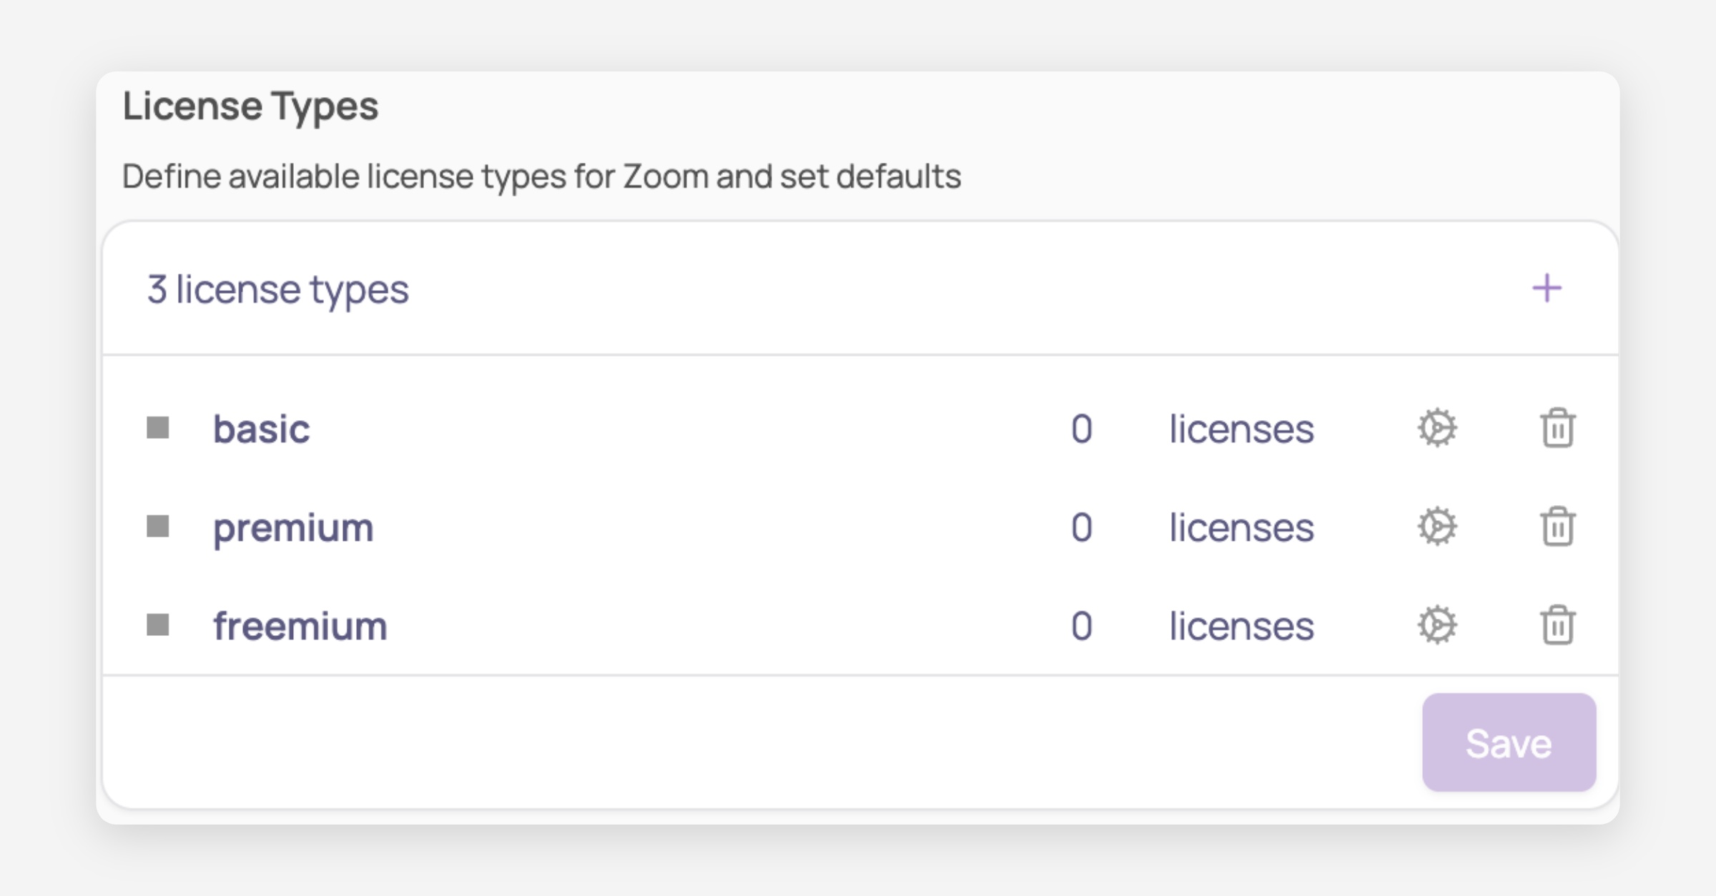Select the basic license name
This screenshot has height=896, width=1716.
click(x=262, y=429)
